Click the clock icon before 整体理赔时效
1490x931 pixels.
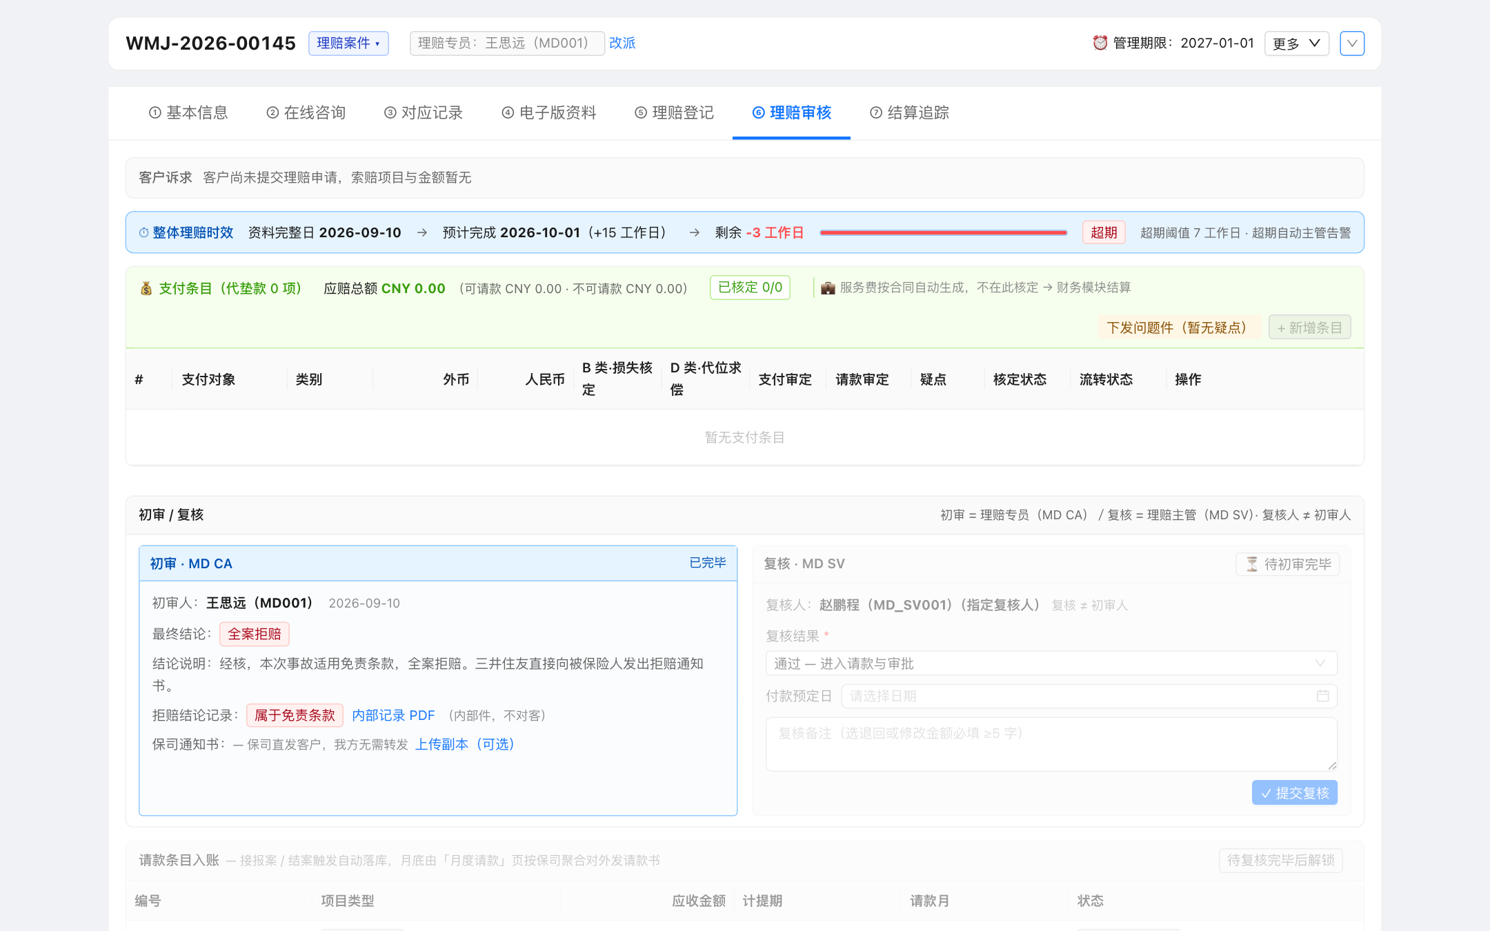[x=143, y=233]
